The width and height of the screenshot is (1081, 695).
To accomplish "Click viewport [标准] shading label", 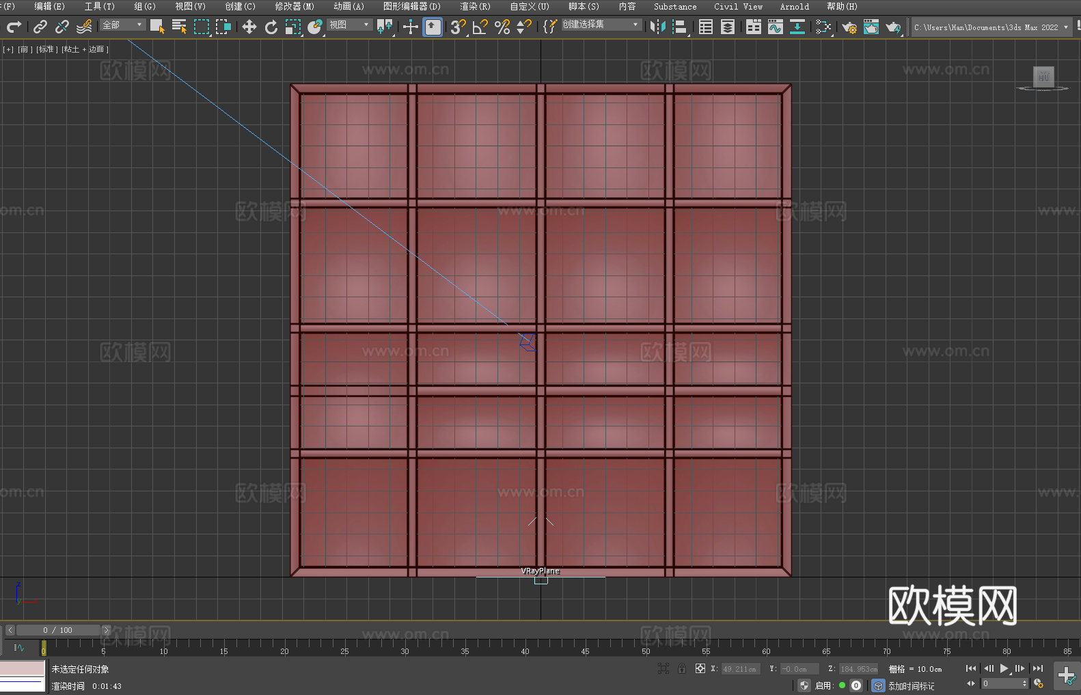I will pos(46,49).
